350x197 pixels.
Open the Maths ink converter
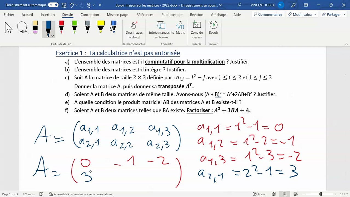pos(180,28)
